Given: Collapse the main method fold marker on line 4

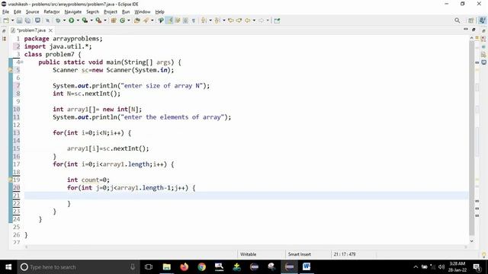Looking at the screenshot, I should 22,62.
